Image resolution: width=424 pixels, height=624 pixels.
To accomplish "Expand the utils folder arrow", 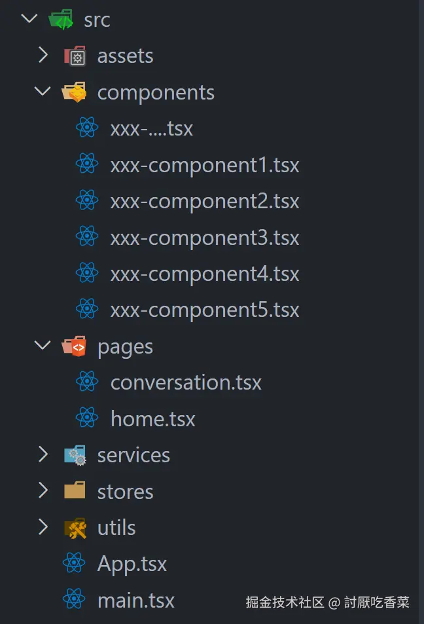I will click(x=43, y=527).
